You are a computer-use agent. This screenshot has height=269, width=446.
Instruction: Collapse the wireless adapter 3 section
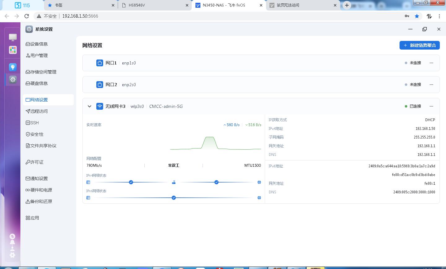point(90,106)
